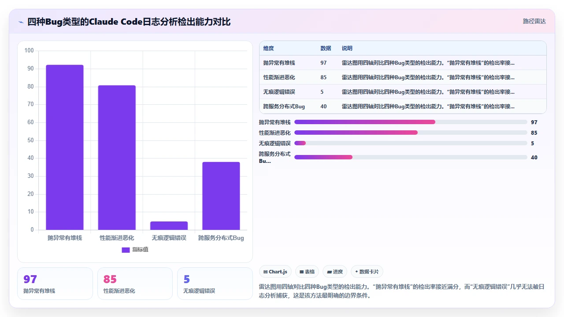Click the lightning icon beside the title
564x317 pixels.
pos(21,22)
